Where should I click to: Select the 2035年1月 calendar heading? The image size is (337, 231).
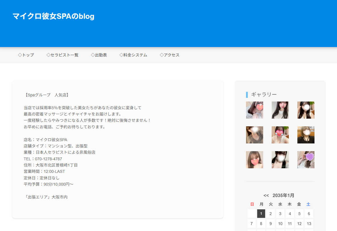coord(283,195)
